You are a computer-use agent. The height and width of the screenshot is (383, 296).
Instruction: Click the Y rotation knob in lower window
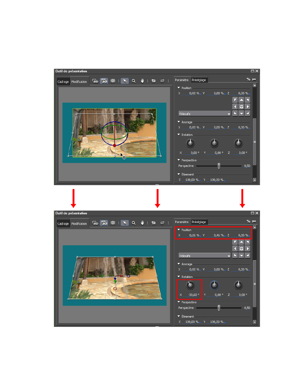[x=214, y=285]
